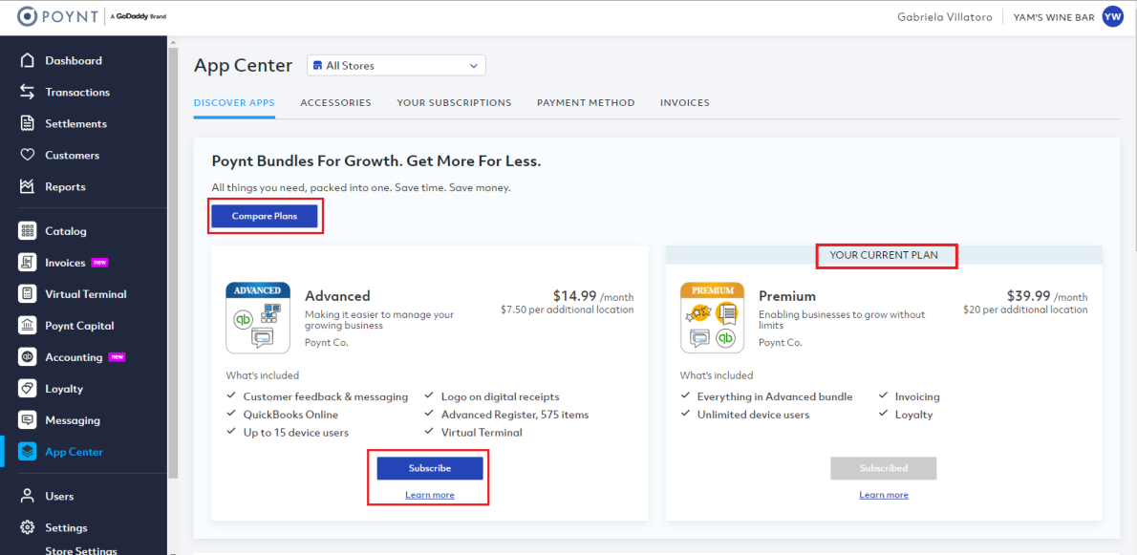Click the new badge beside Accounting
Viewport: 1137px width, 555px height.
(x=117, y=356)
